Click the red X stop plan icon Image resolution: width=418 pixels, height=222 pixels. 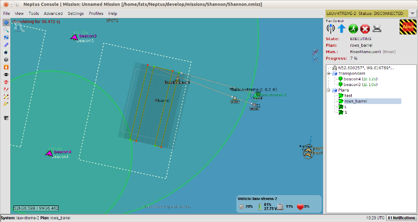coord(365,29)
